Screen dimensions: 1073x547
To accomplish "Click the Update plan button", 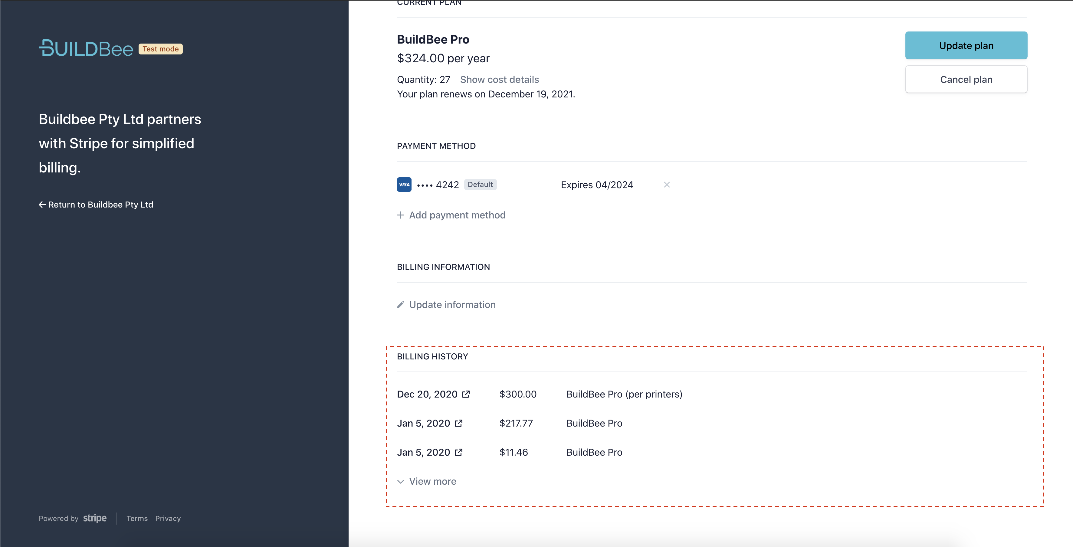I will coord(966,45).
